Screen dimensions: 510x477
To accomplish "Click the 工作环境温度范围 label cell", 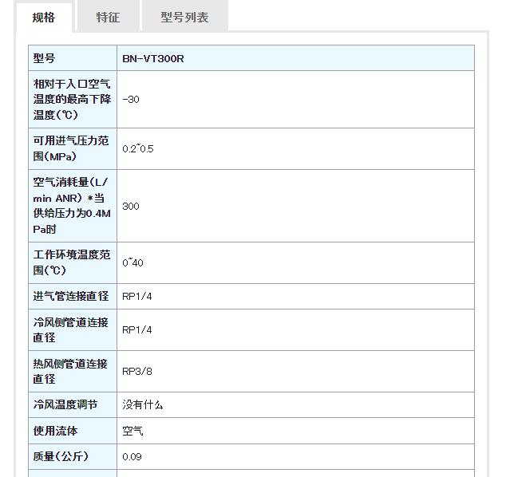I will pyautogui.click(x=73, y=262).
